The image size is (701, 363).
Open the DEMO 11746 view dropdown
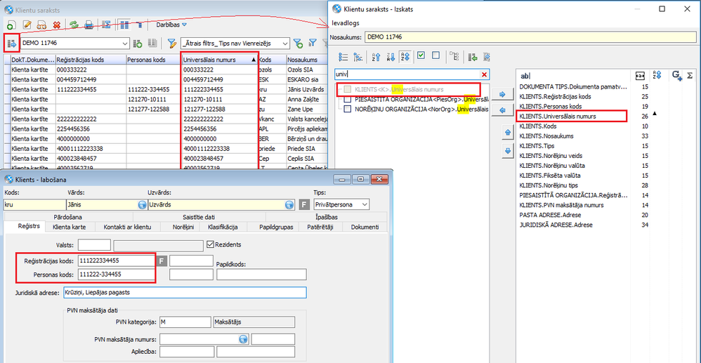[124, 44]
